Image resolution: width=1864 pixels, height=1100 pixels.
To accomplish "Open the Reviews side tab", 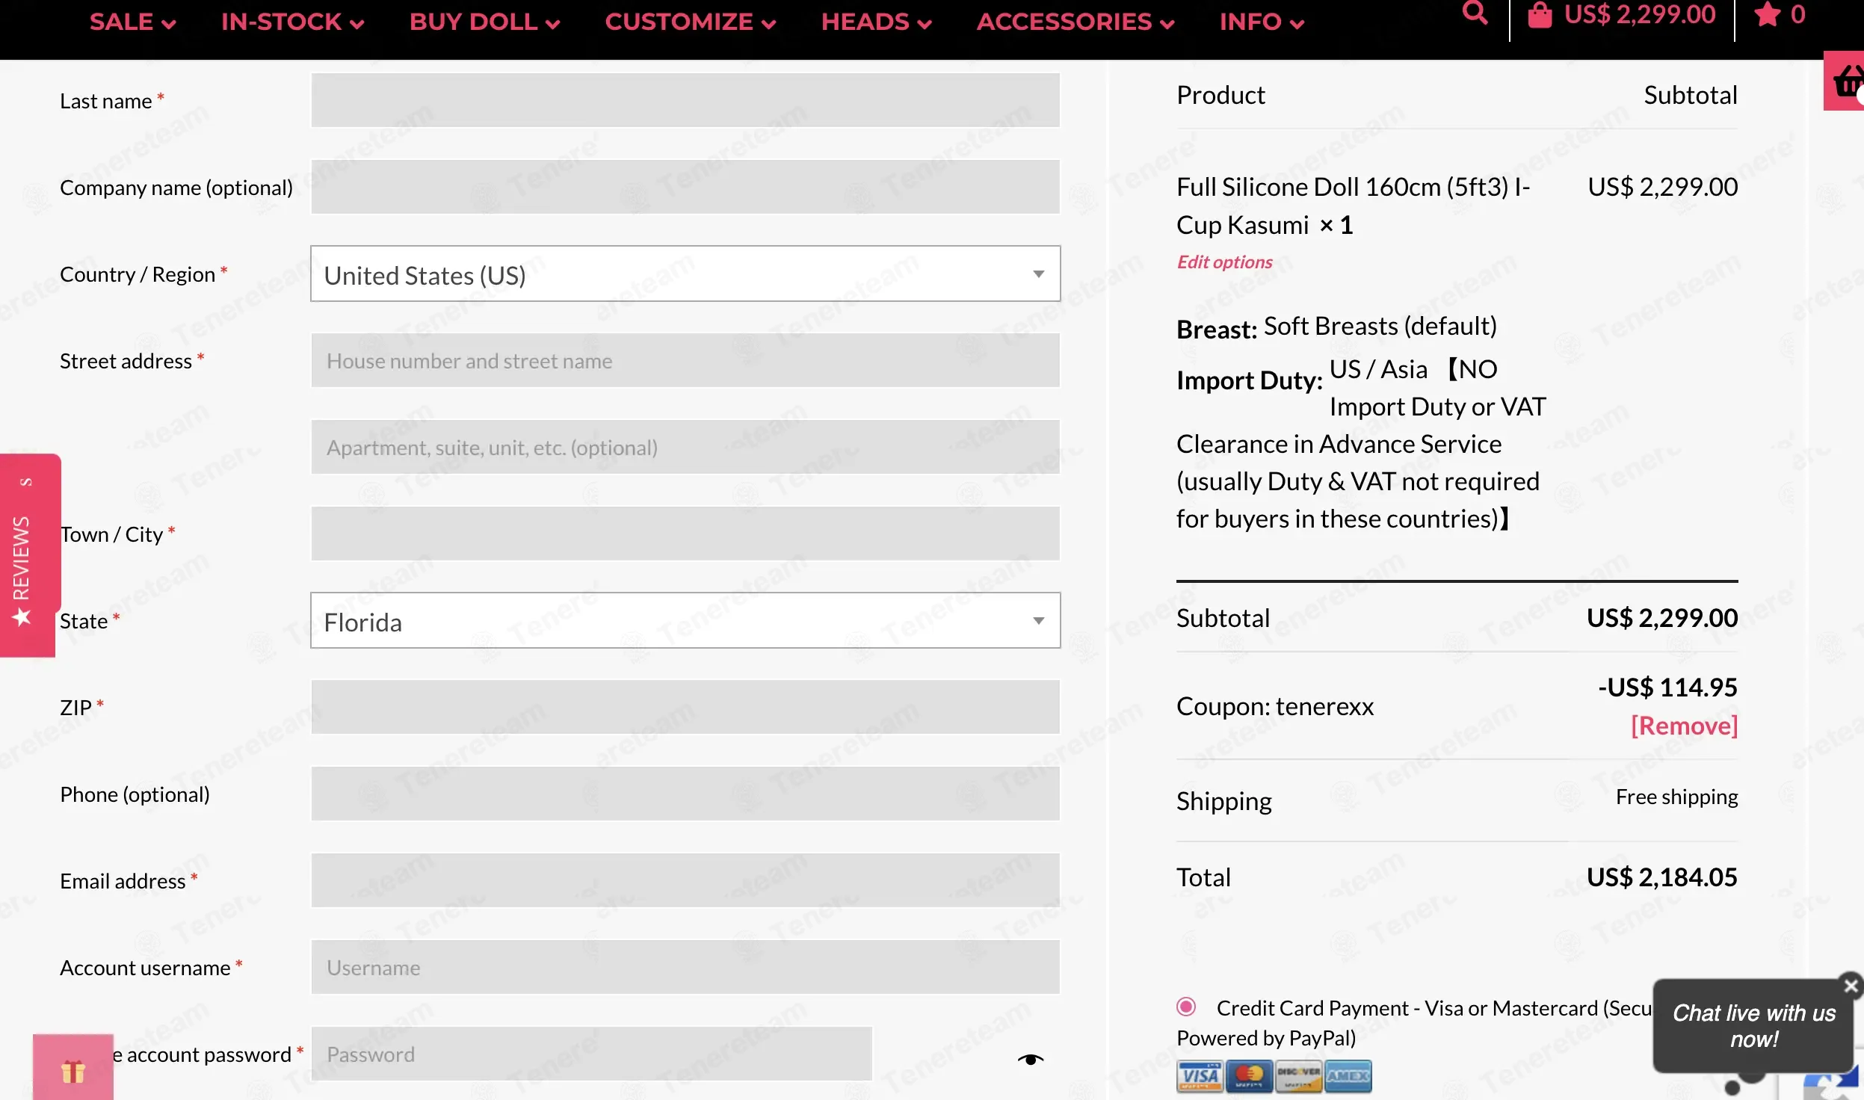I will [x=27, y=554].
